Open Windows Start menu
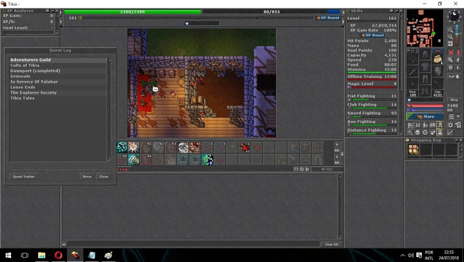The image size is (464, 262). (8, 255)
